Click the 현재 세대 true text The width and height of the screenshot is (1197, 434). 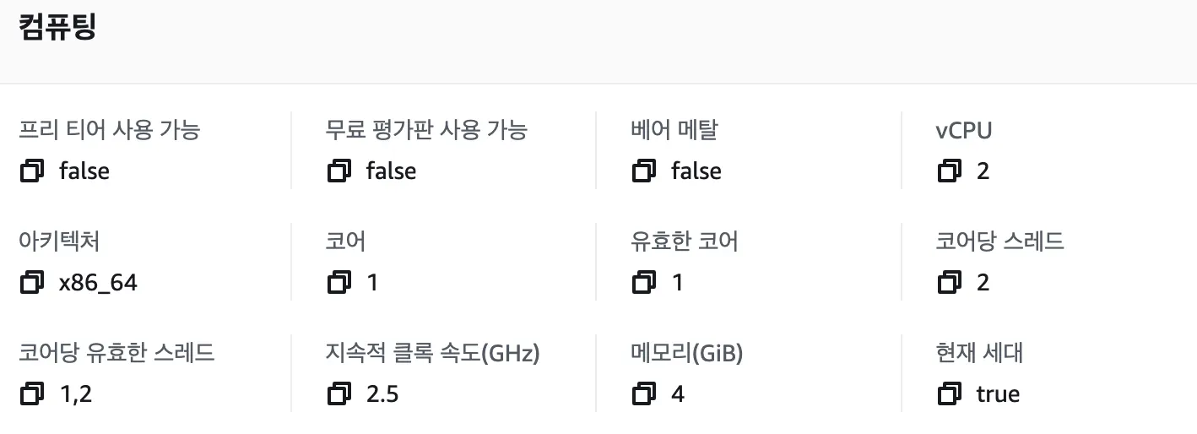(x=998, y=394)
